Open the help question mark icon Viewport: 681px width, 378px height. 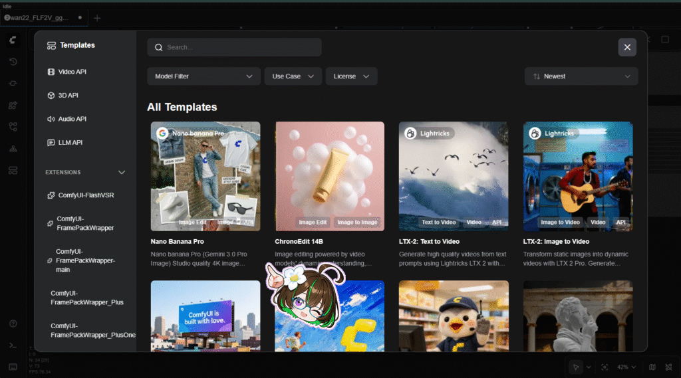click(x=13, y=324)
